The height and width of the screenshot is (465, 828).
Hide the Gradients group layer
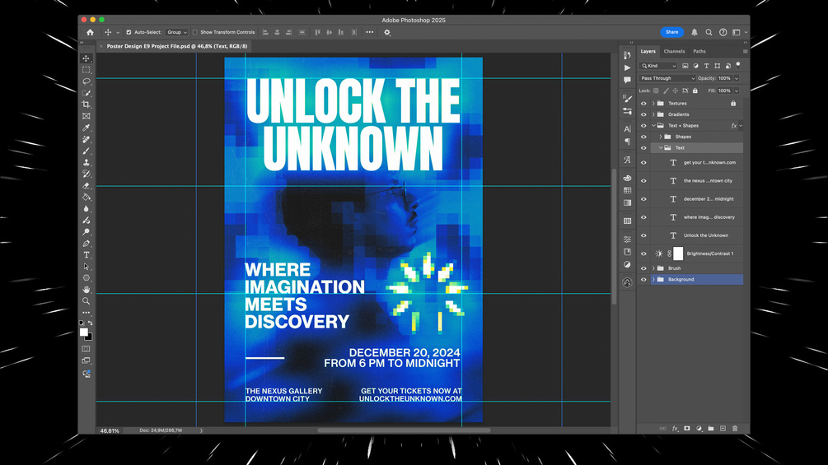[x=643, y=114]
